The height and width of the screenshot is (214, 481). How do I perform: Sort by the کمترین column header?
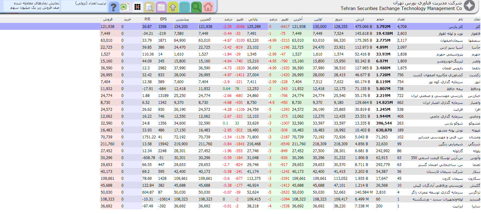click(x=205, y=19)
